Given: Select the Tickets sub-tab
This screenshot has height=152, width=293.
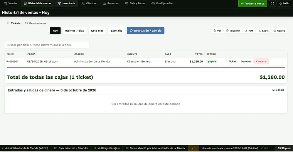Looking at the screenshot, I should tap(13, 23).
